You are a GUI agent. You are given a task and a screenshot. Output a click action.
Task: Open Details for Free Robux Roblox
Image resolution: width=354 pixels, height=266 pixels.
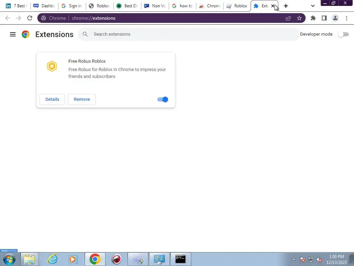pos(52,99)
